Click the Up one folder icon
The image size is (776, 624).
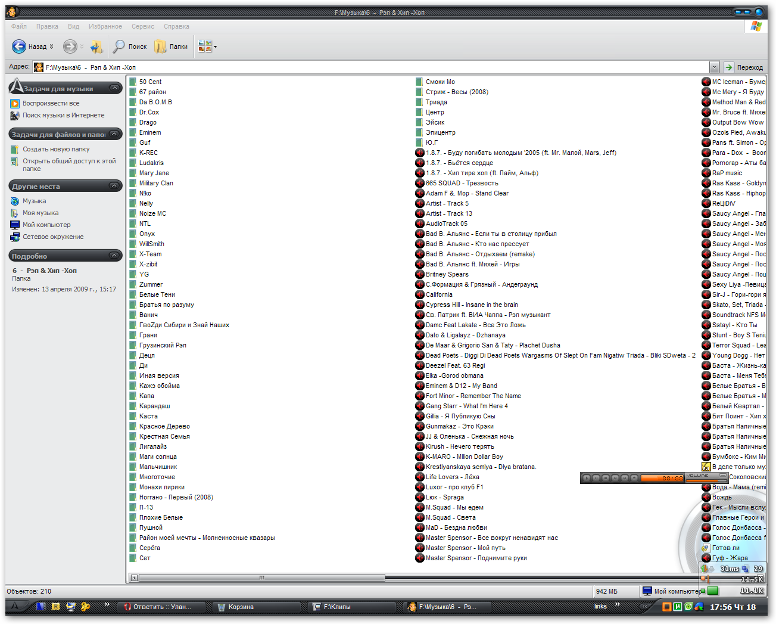pyautogui.click(x=96, y=46)
